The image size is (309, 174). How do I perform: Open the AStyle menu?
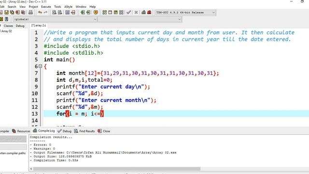pyautogui.click(x=69, y=7)
